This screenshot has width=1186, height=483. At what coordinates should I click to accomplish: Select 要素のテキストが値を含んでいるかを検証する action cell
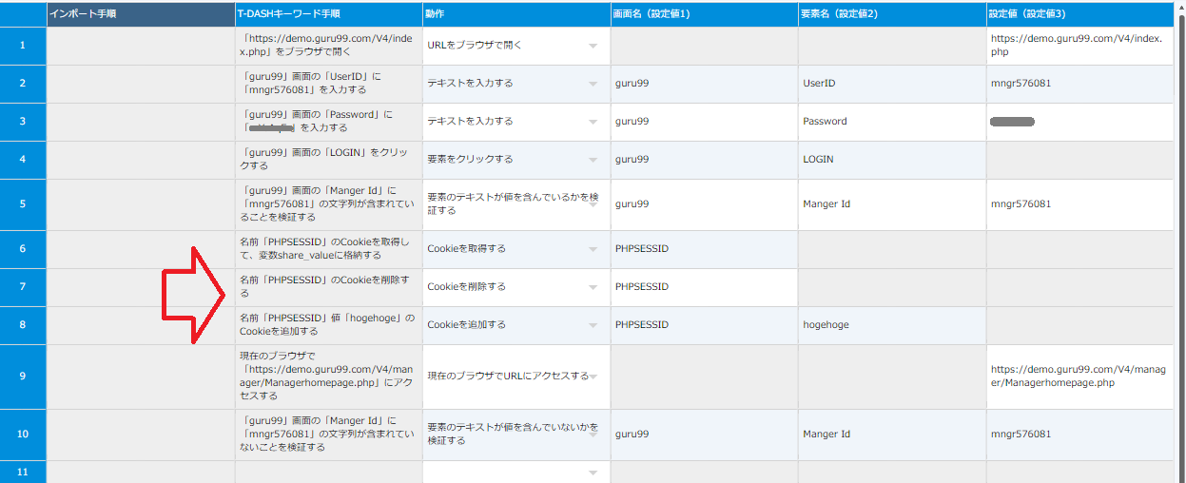pyautogui.click(x=516, y=204)
